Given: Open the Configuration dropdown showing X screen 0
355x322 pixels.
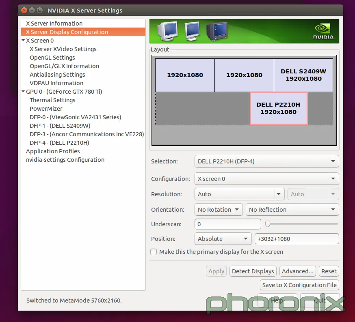Looking at the screenshot, I should tap(267, 178).
